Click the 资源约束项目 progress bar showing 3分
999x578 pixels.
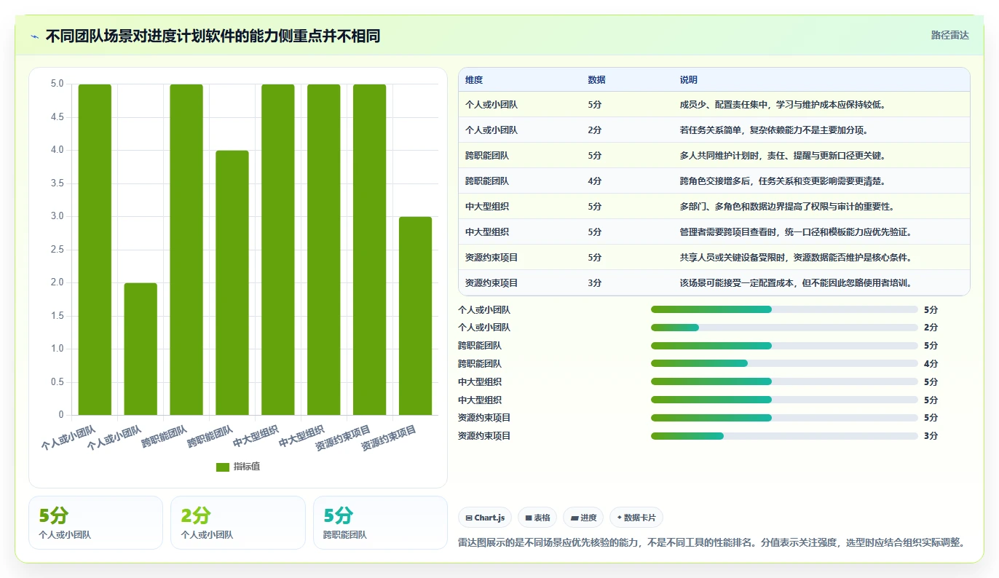pyautogui.click(x=784, y=436)
